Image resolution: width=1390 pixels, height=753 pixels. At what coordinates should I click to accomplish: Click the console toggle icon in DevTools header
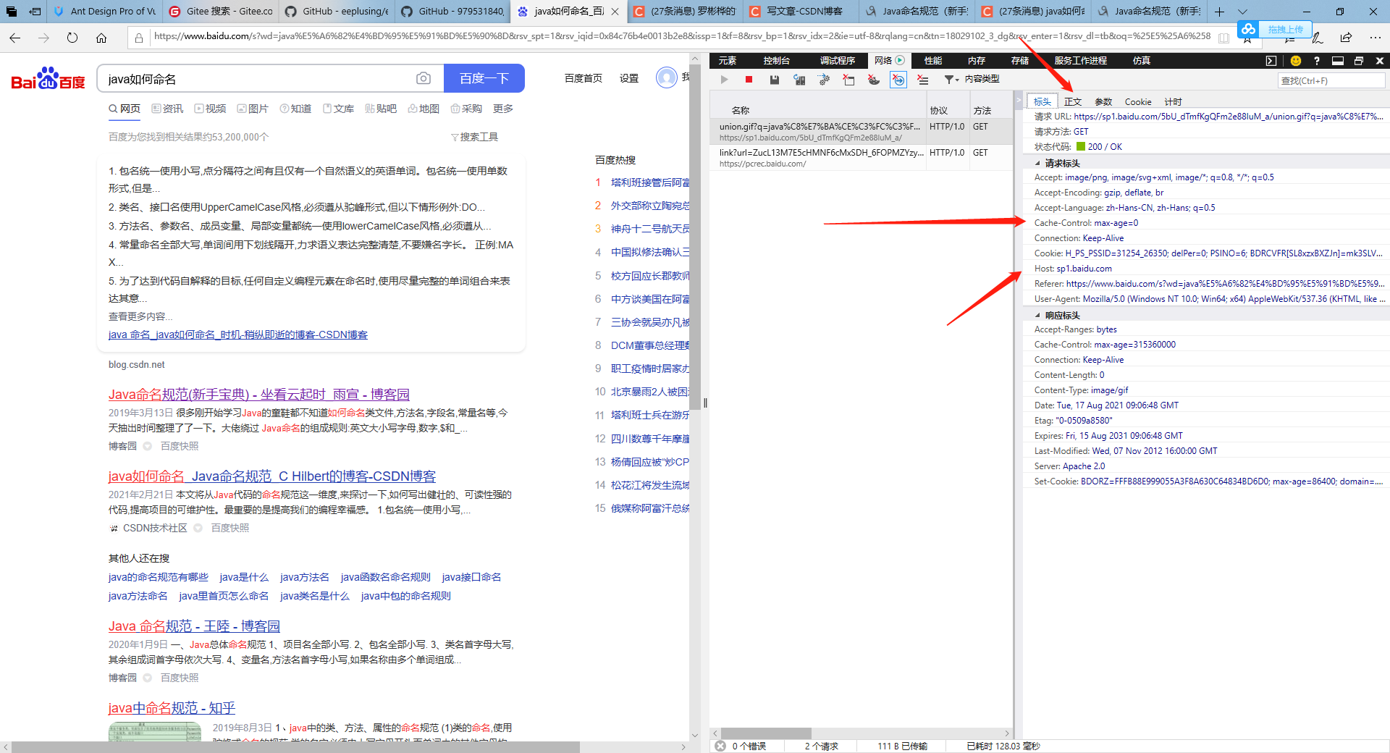pos(1271,61)
